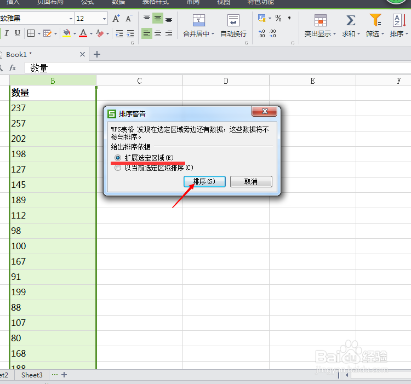Select the expand selection (扩展选定区域) radio
This screenshot has width=411, height=384.
click(118, 158)
